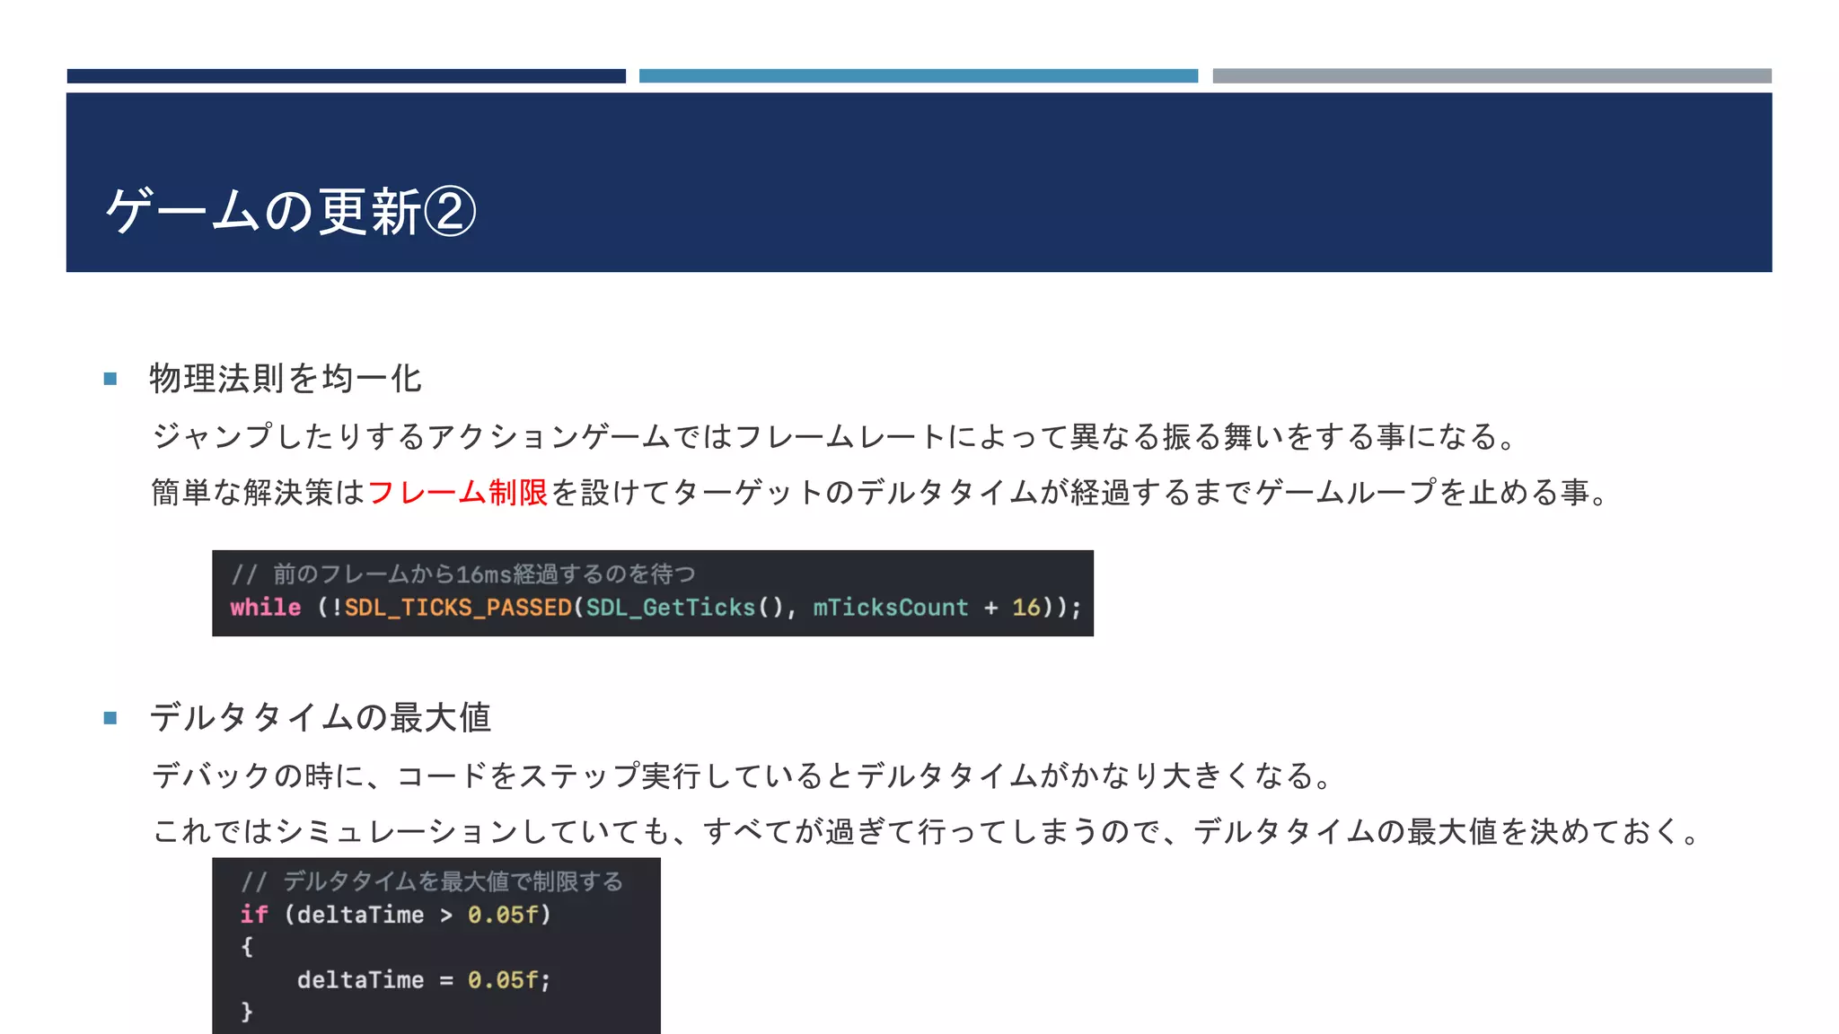This screenshot has width=1839, height=1034.
Task: Click the while keyword in the code
Action: click(x=265, y=608)
